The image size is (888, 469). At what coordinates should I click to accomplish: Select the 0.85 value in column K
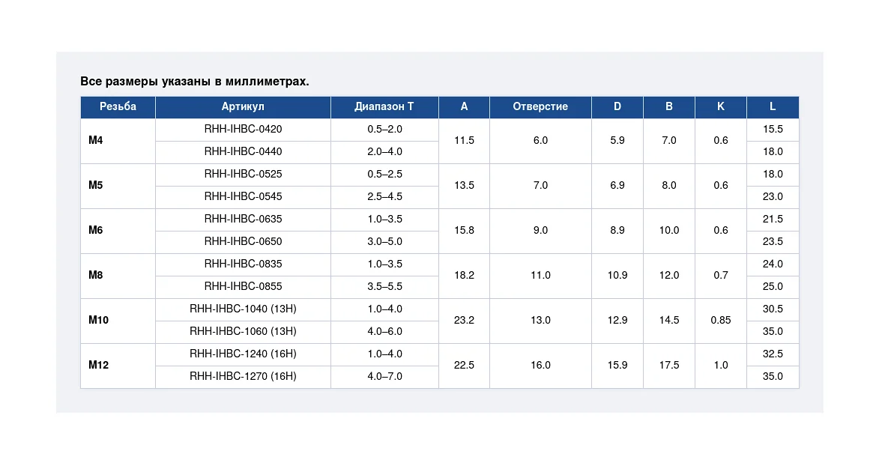(x=720, y=320)
